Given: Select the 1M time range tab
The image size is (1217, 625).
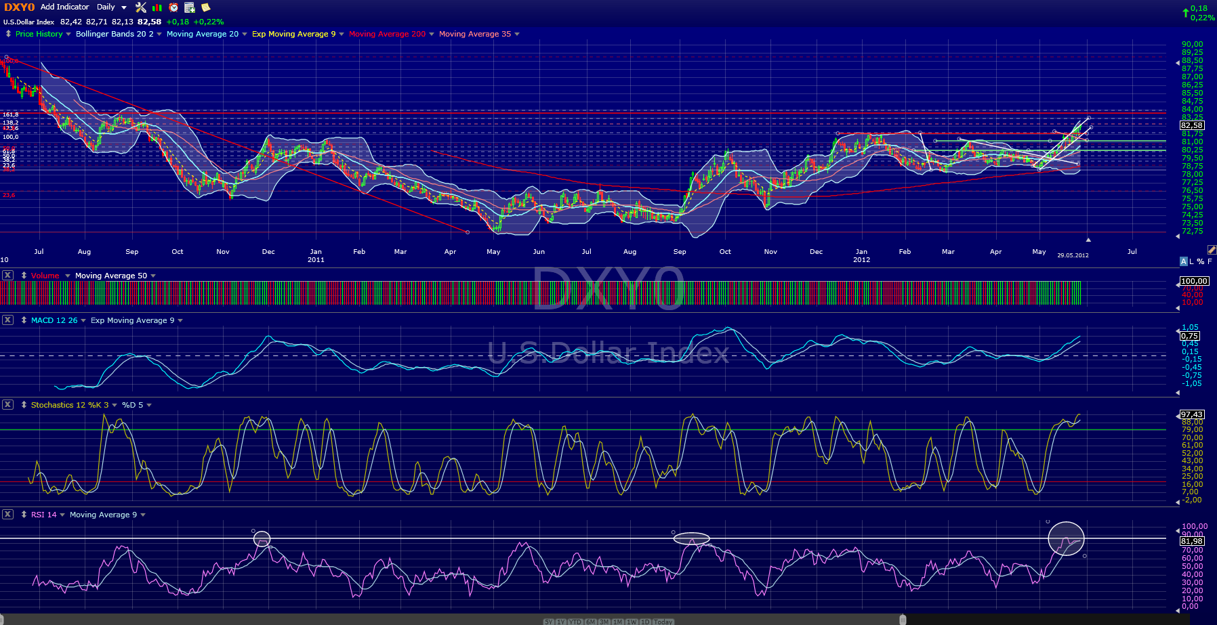Looking at the screenshot, I should pyautogui.click(x=618, y=622).
